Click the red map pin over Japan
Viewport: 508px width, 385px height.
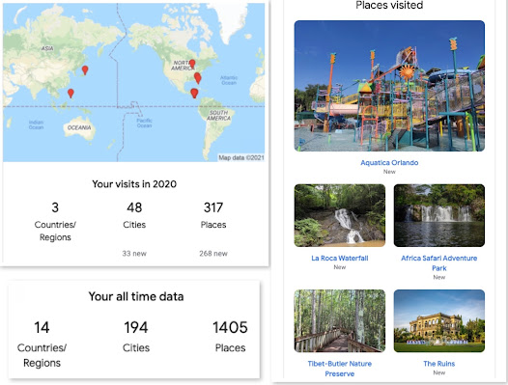[85, 69]
